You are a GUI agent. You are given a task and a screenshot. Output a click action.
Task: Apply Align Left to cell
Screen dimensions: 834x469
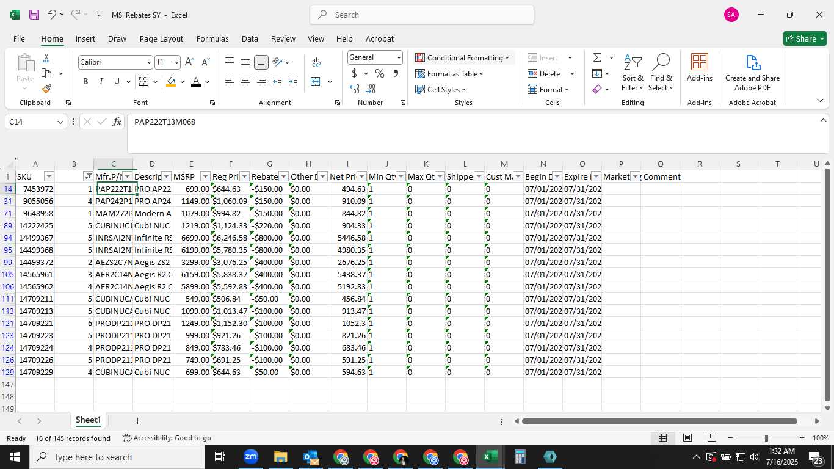[229, 82]
